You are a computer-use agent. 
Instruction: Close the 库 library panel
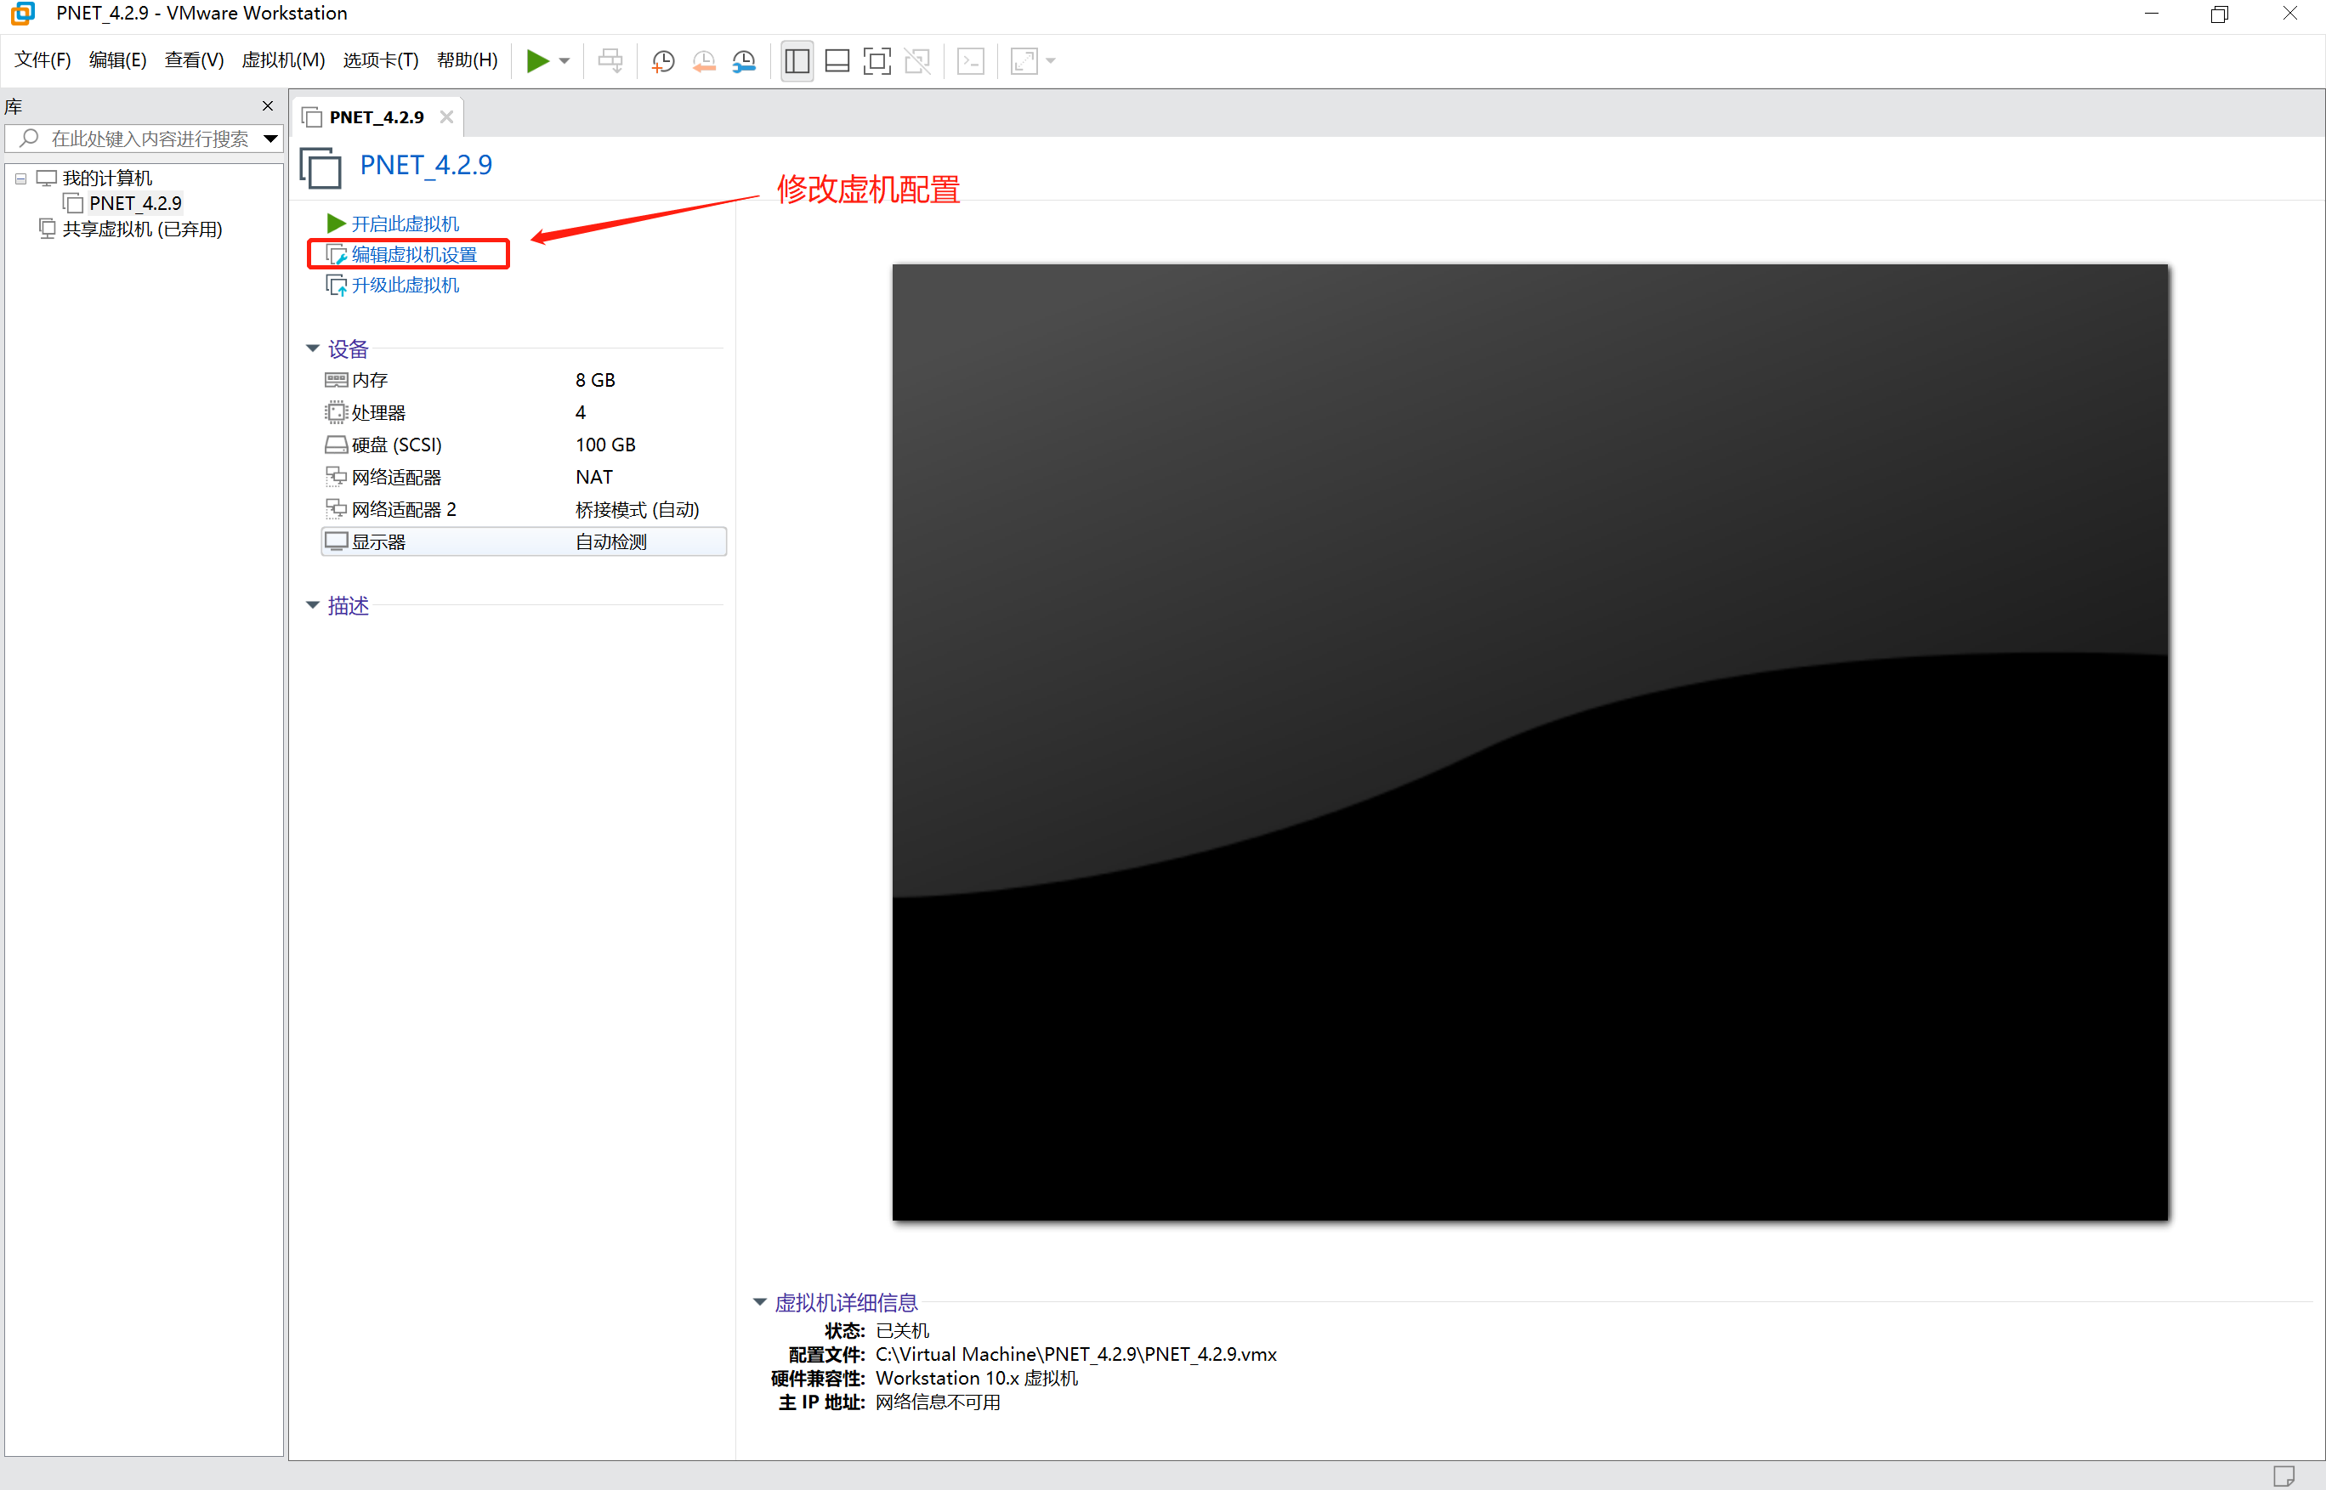tap(268, 105)
